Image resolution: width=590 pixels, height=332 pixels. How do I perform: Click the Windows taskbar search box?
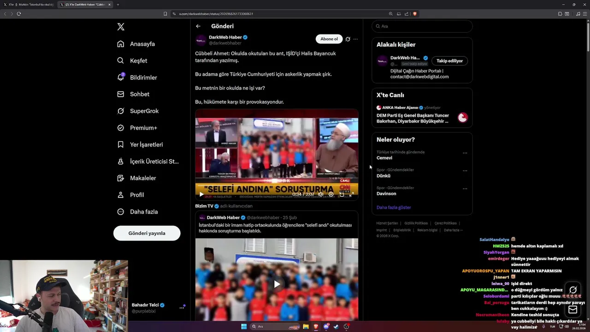[x=274, y=326]
